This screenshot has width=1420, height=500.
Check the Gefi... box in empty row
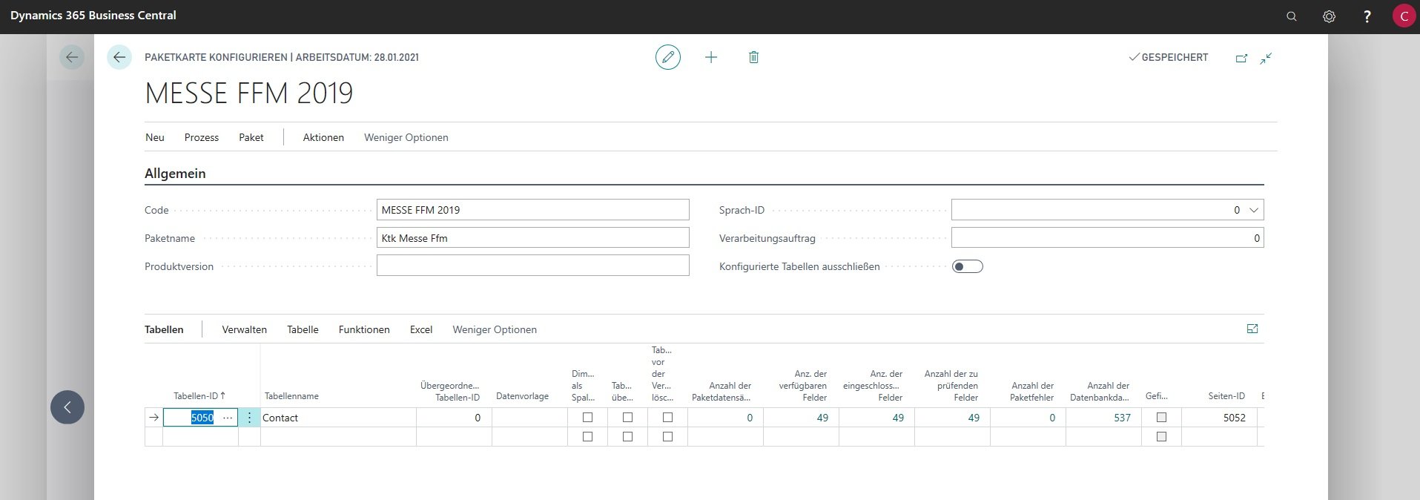[1161, 437]
